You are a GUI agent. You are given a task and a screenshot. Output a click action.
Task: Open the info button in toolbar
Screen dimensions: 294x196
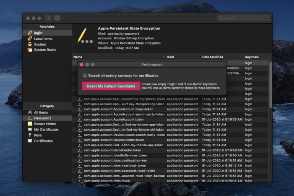coord(57,18)
